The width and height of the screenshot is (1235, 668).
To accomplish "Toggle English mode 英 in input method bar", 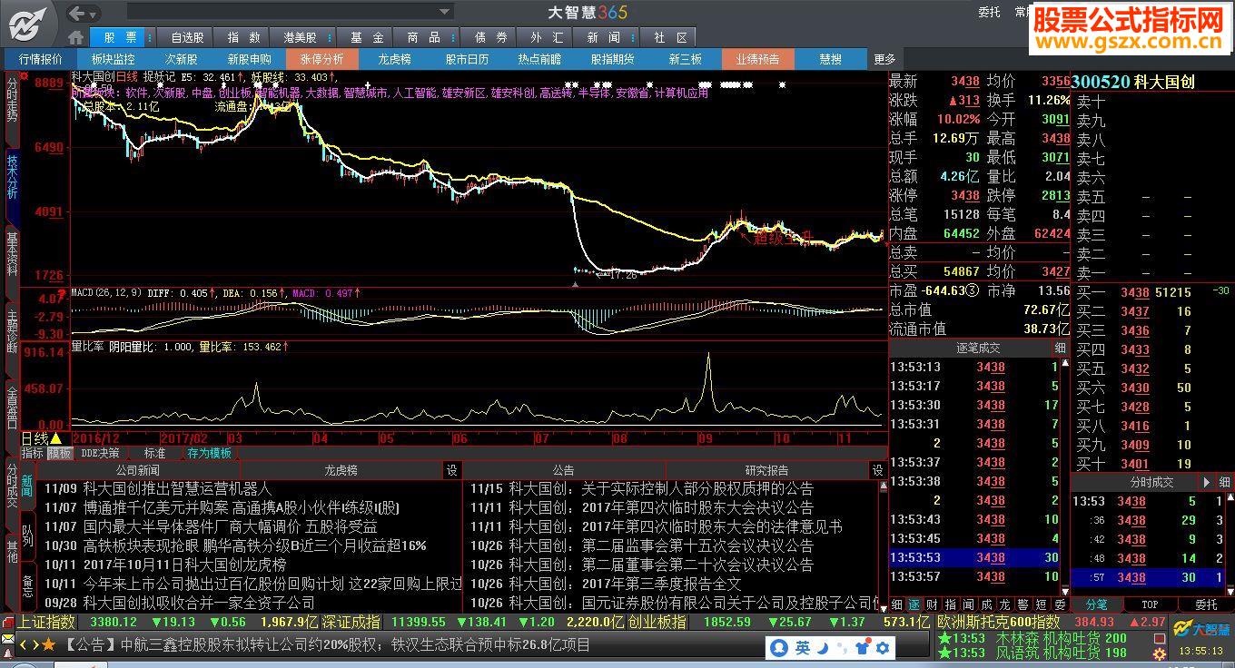I will tap(803, 647).
